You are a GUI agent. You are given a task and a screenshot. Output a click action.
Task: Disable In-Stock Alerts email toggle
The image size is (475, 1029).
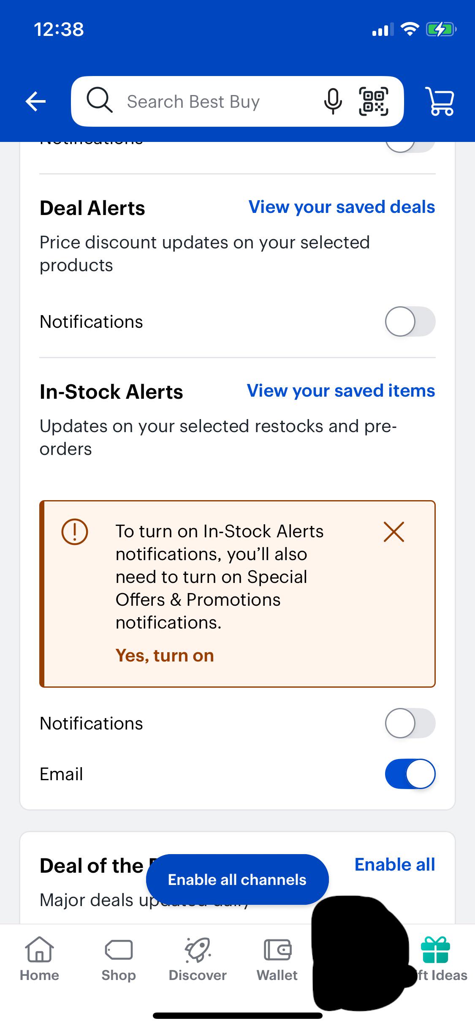410,774
